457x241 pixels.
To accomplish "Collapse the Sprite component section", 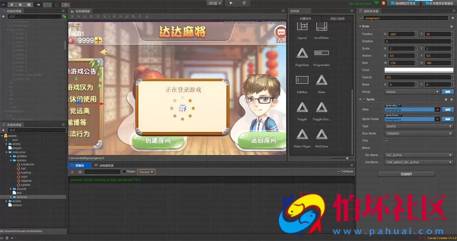I will tap(360, 99).
